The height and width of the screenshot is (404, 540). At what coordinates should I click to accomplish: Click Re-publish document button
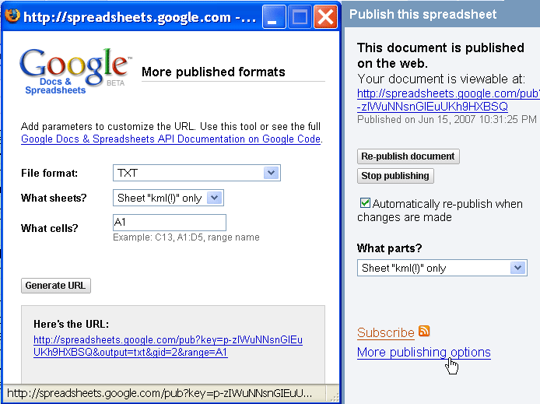click(x=408, y=156)
